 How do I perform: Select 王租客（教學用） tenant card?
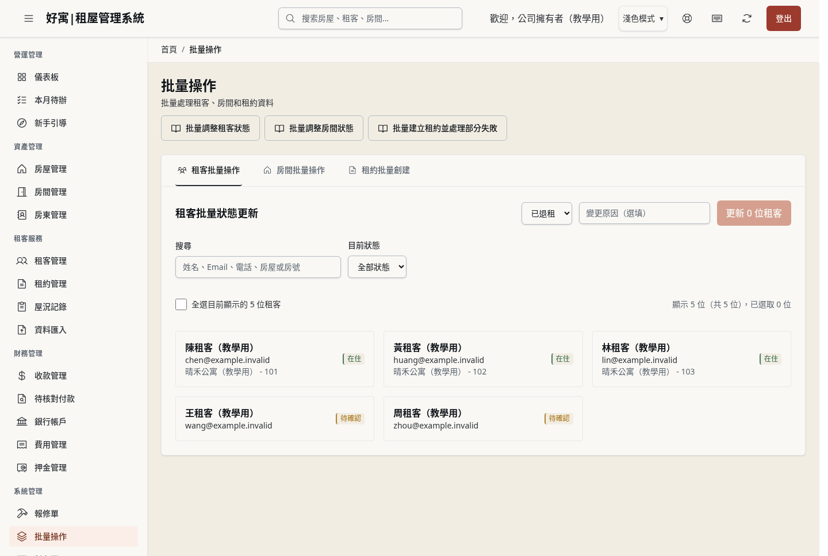(275, 419)
